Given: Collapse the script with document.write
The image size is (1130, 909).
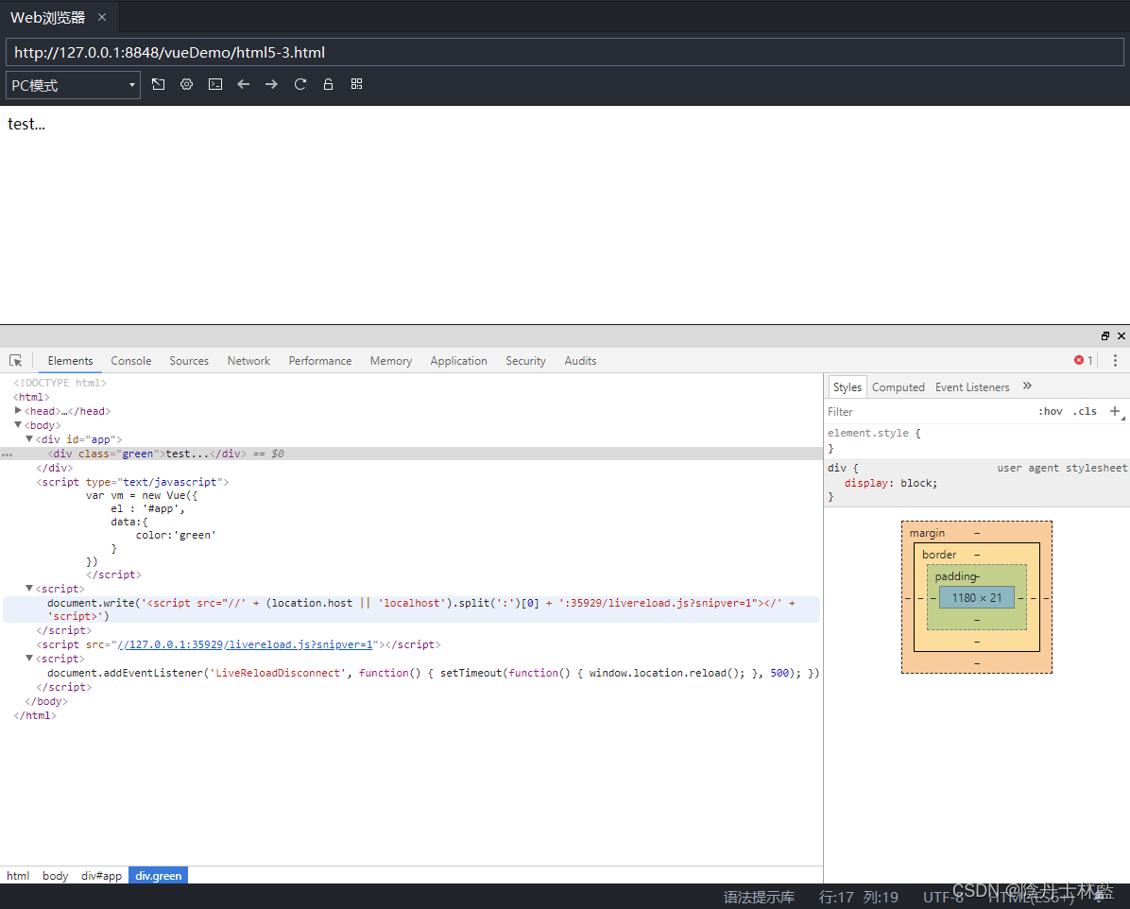Looking at the screenshot, I should click(29, 589).
